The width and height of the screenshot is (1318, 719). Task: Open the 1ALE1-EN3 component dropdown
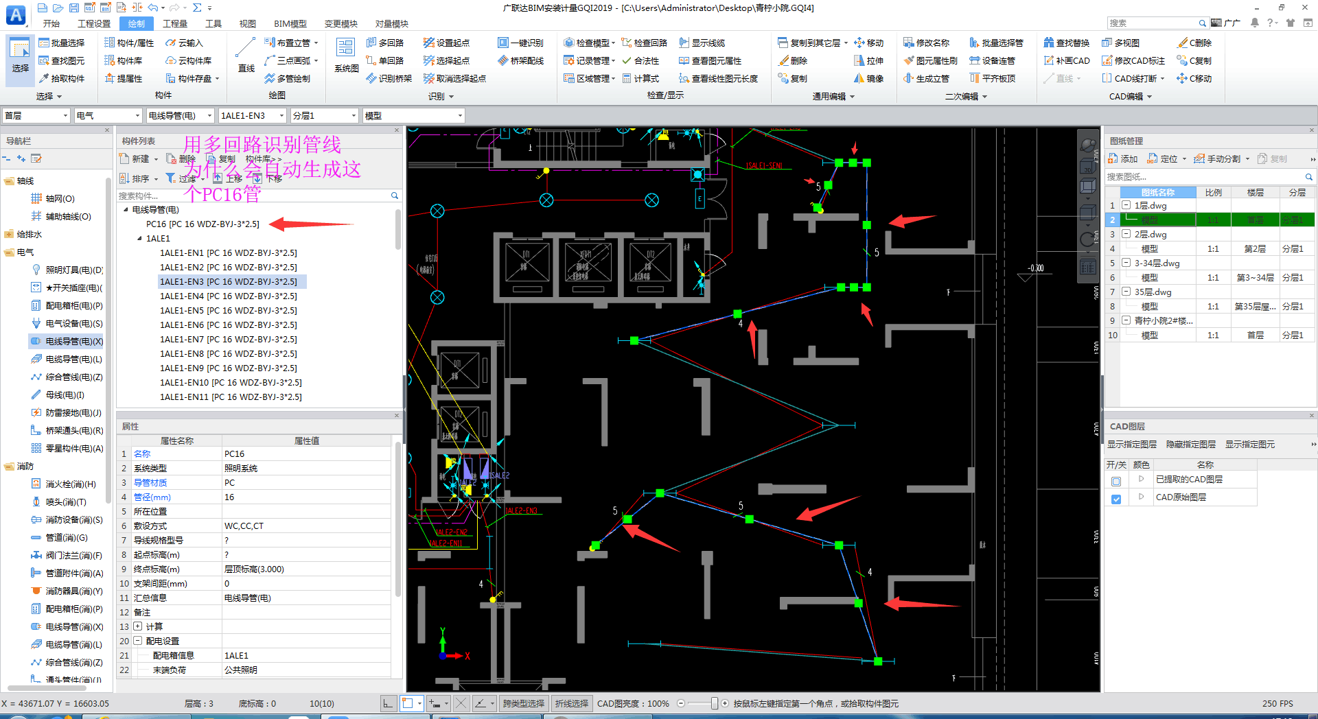point(252,115)
